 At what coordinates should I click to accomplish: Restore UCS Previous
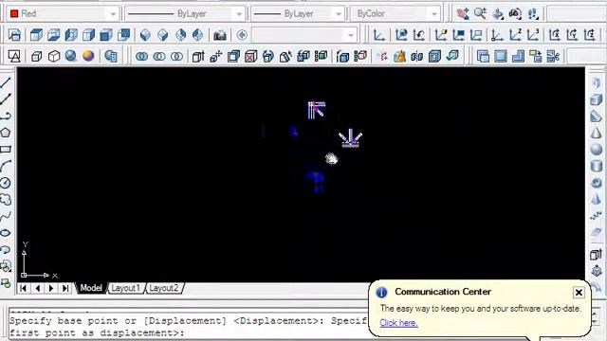[x=419, y=35]
